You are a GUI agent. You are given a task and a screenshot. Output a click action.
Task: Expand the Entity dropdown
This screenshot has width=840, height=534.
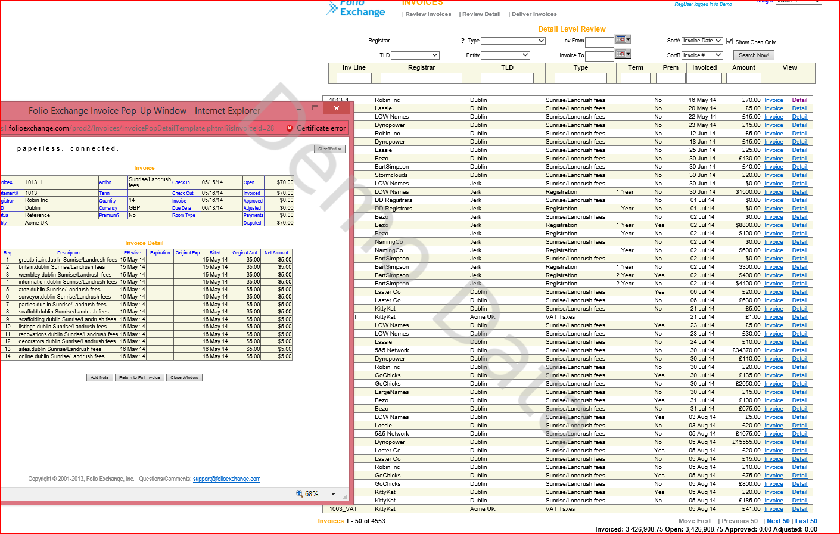pos(505,55)
